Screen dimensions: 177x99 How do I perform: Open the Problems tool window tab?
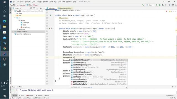point(30,95)
